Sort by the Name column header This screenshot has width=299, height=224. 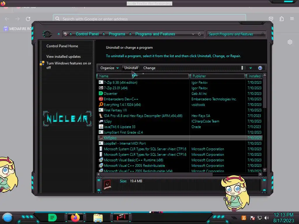(x=143, y=76)
